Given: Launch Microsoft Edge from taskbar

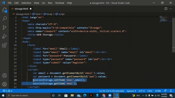Looking at the screenshot, I should pos(85,96).
